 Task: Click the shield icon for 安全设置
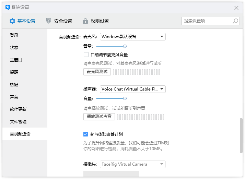[x=49, y=21]
